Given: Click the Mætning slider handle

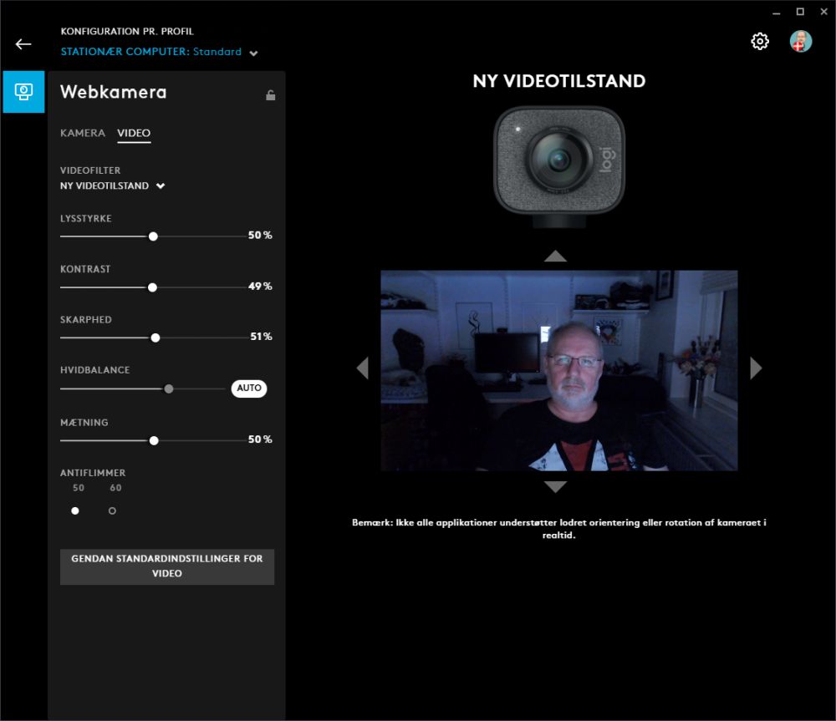Looking at the screenshot, I should click(154, 440).
